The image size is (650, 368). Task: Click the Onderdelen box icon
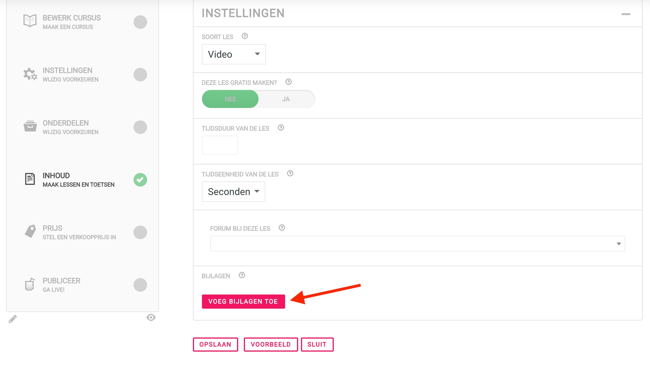point(30,126)
